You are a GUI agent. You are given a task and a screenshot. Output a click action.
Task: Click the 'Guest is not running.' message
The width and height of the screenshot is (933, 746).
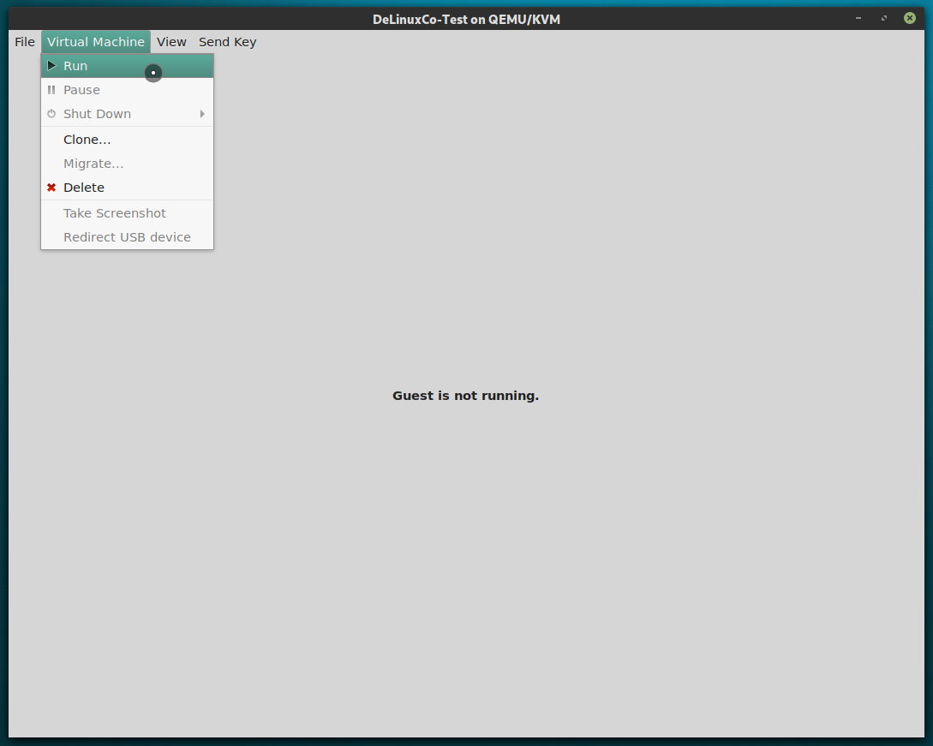[465, 396]
